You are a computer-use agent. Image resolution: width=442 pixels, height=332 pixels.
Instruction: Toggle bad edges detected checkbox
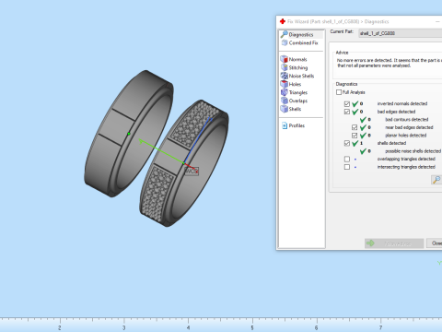(x=347, y=112)
